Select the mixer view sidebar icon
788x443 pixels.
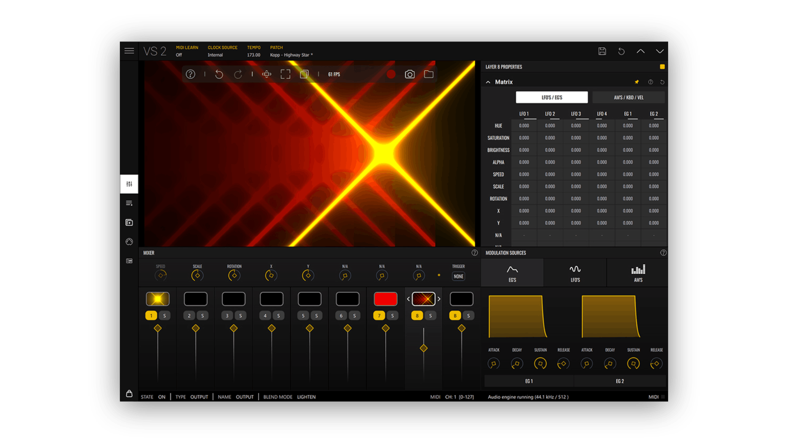(x=129, y=184)
